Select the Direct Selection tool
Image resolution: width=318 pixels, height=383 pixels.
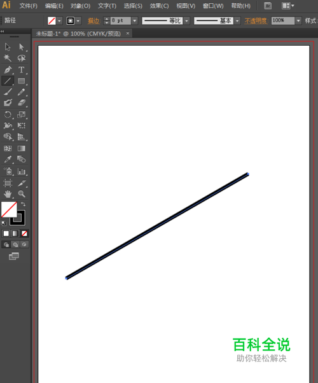(21, 46)
